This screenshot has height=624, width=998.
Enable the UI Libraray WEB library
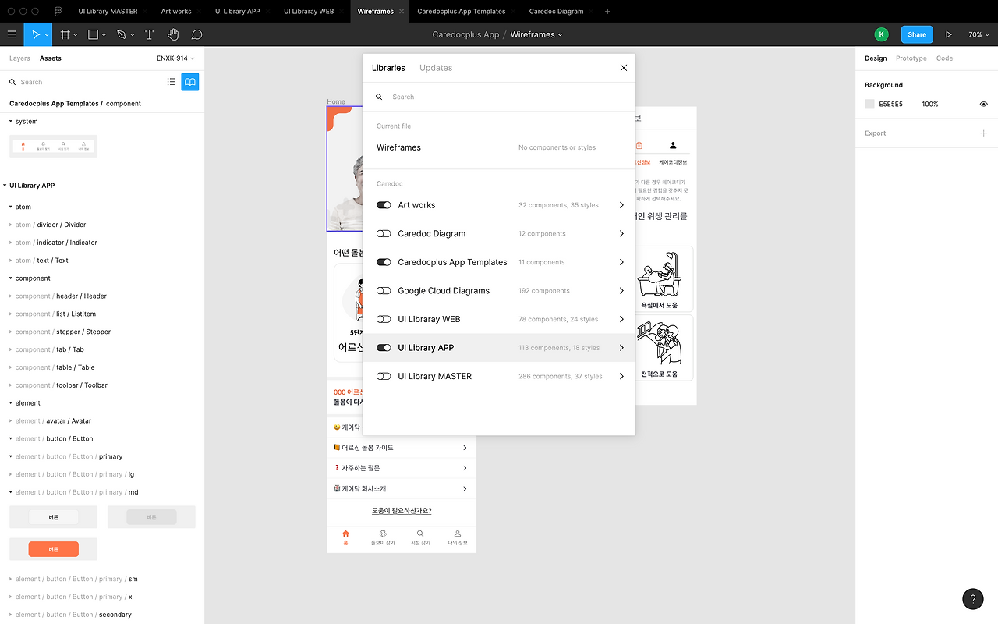384,319
